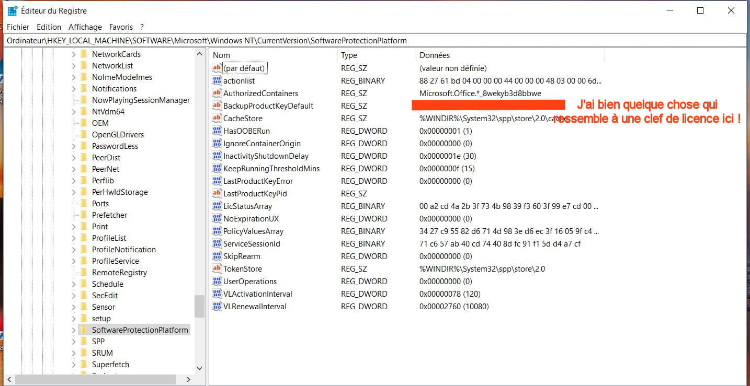Click the ServiceSessionId binary icon

coord(217,243)
